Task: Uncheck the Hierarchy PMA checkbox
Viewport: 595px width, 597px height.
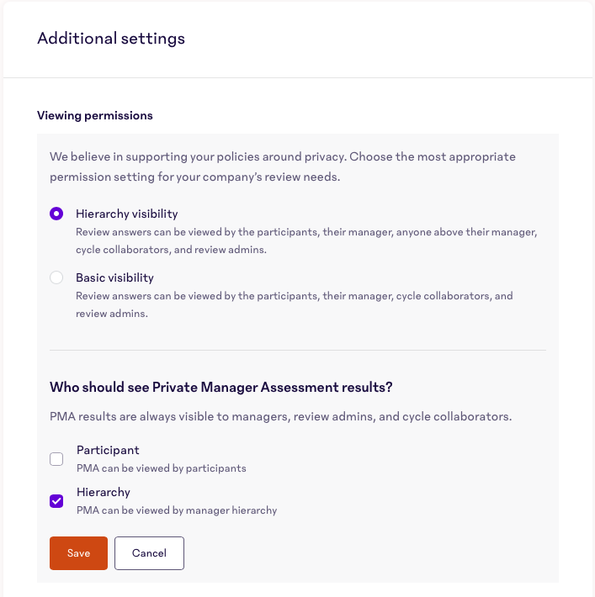Action: (x=56, y=501)
